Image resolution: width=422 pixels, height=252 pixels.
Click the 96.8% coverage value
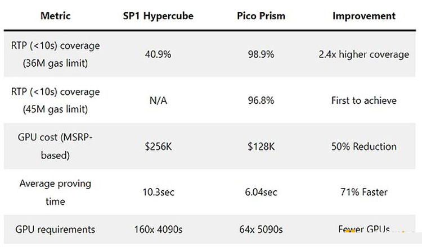point(261,101)
